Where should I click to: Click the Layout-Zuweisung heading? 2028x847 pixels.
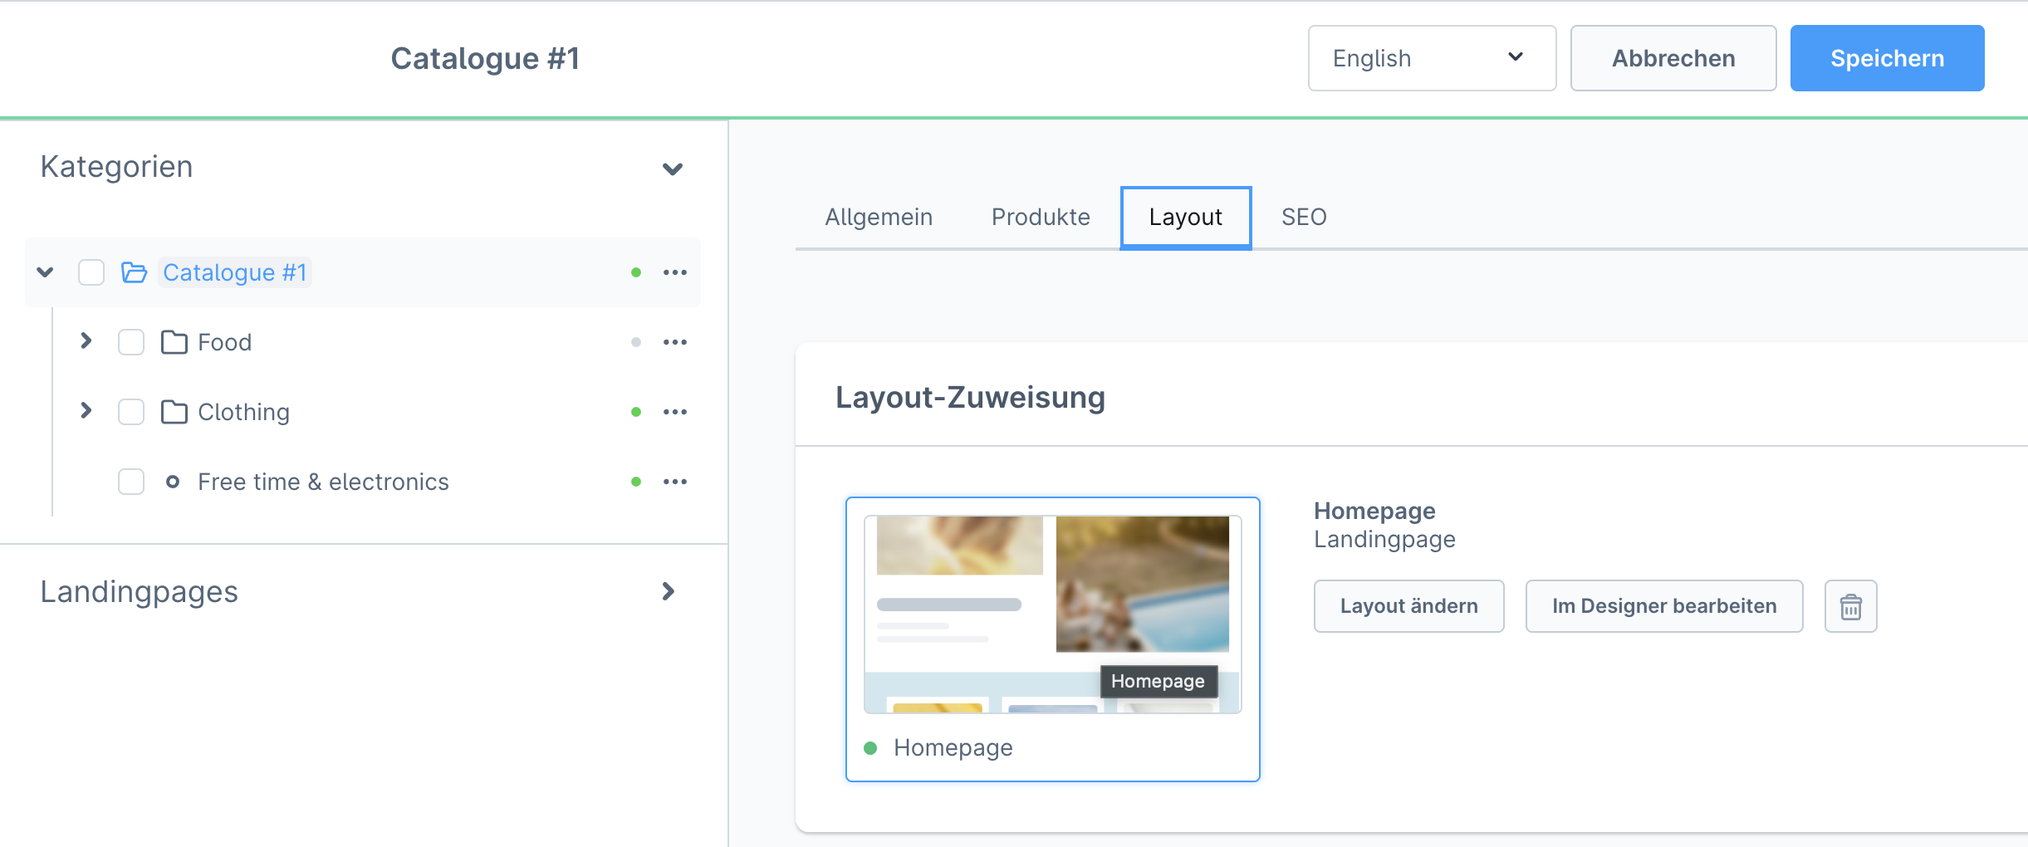[970, 397]
